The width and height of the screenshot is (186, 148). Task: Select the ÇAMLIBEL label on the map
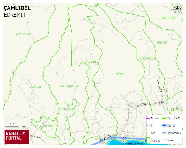pos(91,61)
